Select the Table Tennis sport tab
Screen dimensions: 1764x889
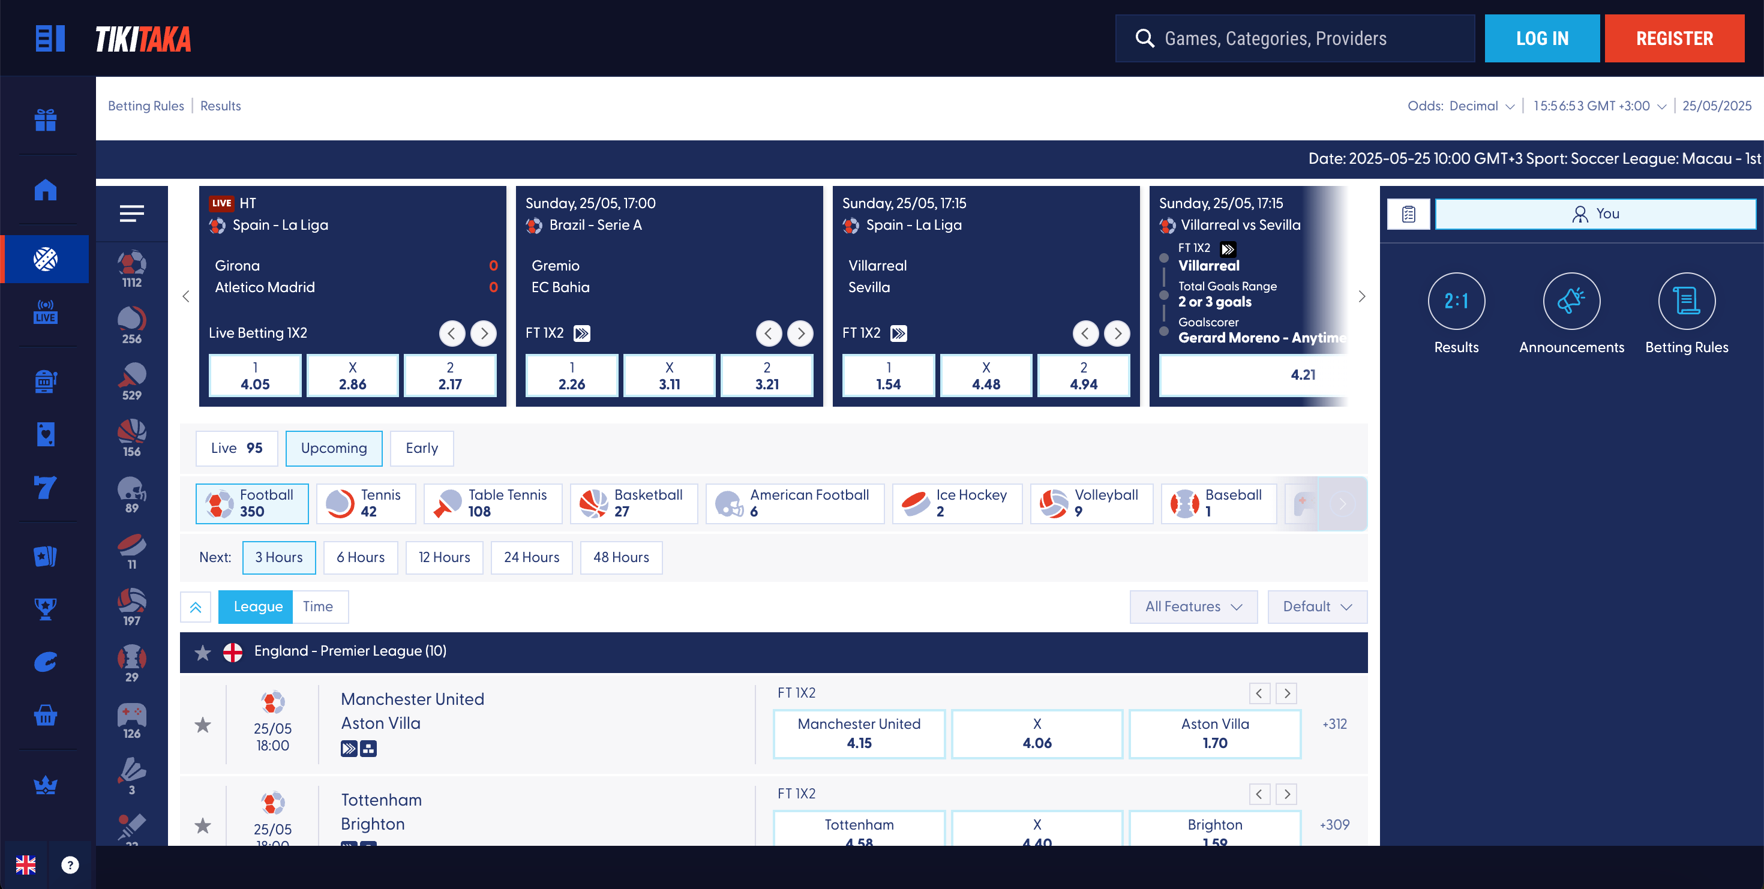tap(493, 503)
